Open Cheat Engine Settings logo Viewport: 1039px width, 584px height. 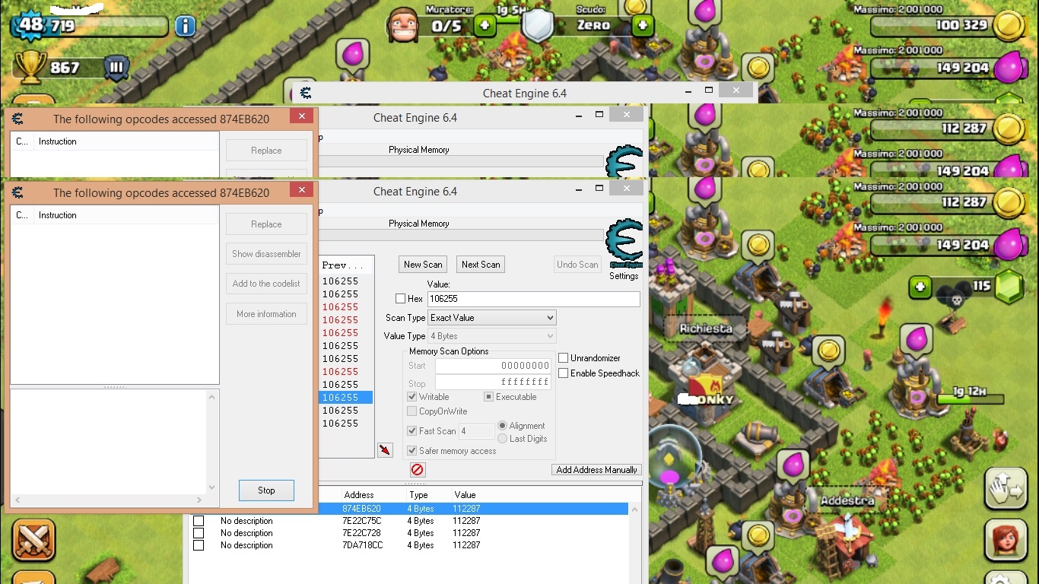(x=624, y=247)
